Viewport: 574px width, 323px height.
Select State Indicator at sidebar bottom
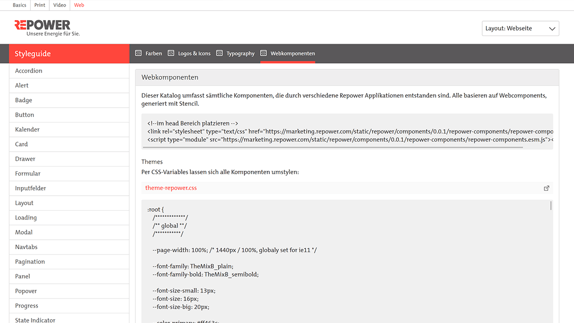pyautogui.click(x=35, y=320)
